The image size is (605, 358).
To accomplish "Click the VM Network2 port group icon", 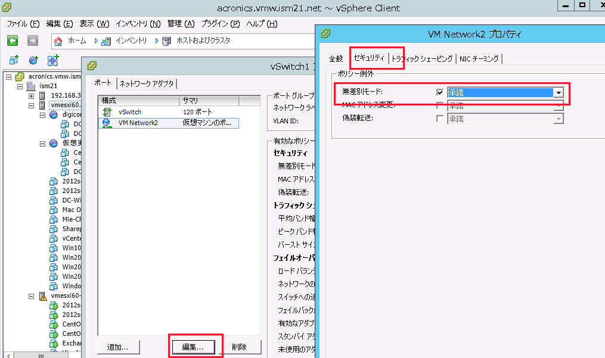I will (107, 123).
